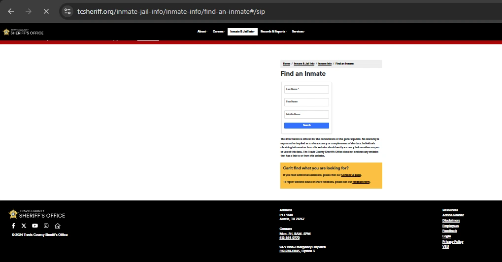Open the YouTube icon in footer
This screenshot has height=262, width=502.
(x=35, y=226)
